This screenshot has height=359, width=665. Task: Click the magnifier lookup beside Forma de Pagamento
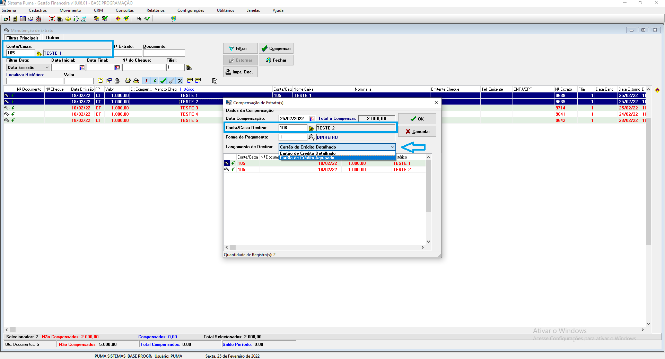coord(311,137)
